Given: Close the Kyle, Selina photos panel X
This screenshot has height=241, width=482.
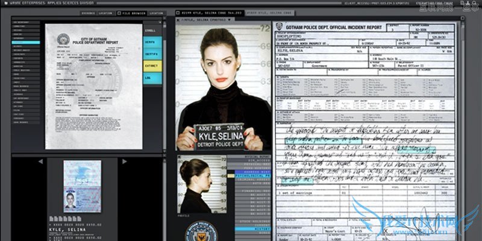Looking at the screenshot, I should coord(178,20).
